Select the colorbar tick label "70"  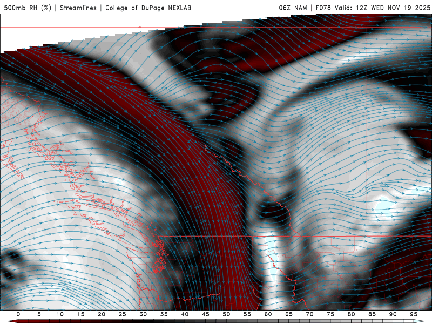(309, 314)
